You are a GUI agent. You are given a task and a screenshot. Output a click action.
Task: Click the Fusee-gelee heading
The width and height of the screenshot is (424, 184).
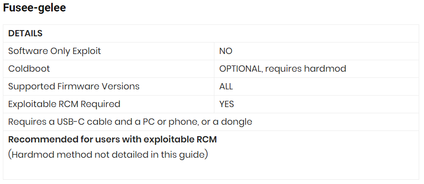pyautogui.click(x=34, y=8)
